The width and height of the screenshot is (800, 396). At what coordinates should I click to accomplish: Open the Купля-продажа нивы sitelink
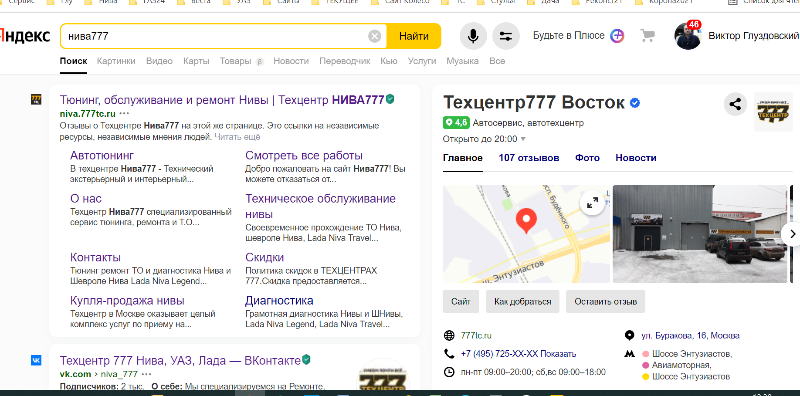pyautogui.click(x=127, y=301)
